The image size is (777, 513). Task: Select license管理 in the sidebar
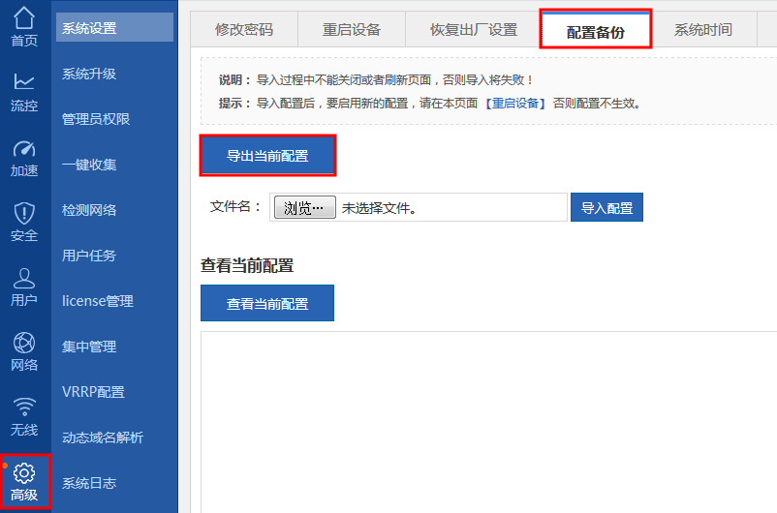[x=97, y=301]
